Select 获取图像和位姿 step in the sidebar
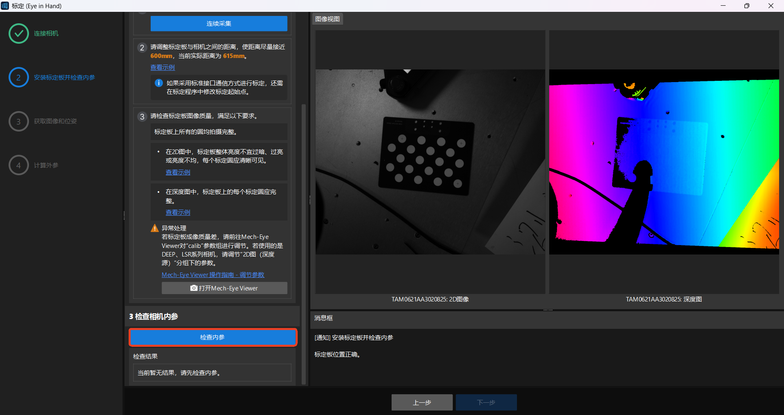784x415 pixels. (x=55, y=121)
